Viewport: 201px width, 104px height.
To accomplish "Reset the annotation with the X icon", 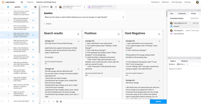I will click(x=53, y=101).
